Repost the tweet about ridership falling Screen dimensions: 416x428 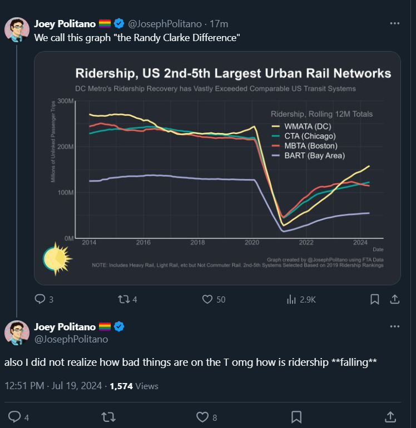pyautogui.click(x=108, y=417)
